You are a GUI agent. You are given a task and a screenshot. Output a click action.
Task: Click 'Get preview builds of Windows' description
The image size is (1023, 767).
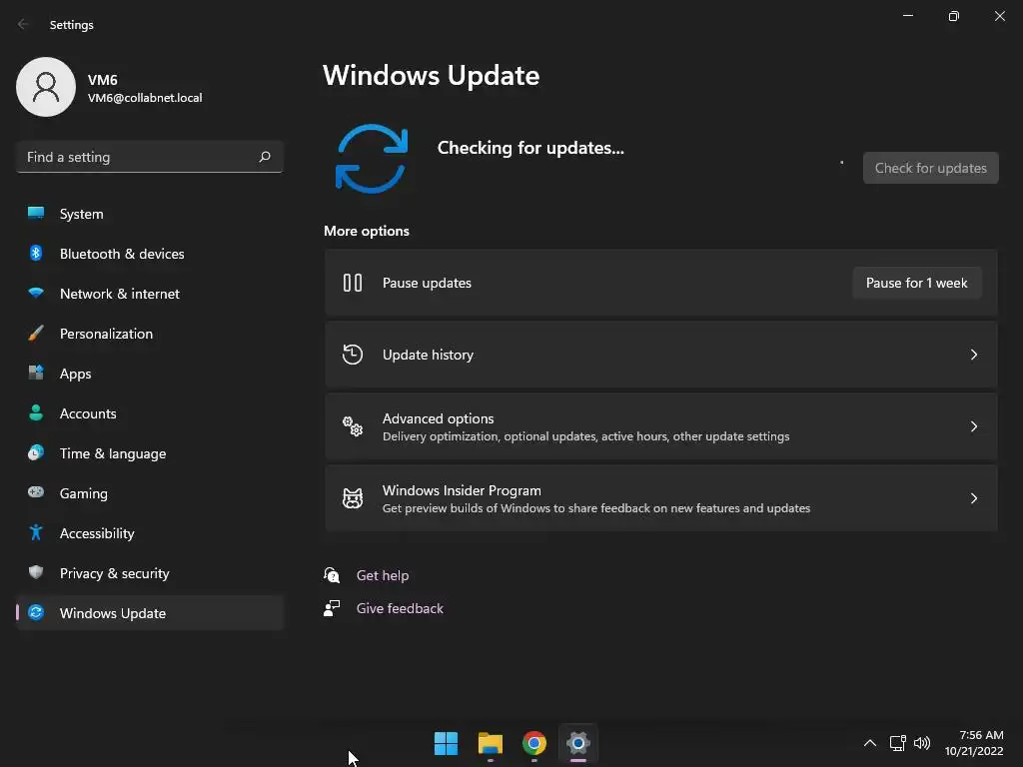[x=596, y=508]
